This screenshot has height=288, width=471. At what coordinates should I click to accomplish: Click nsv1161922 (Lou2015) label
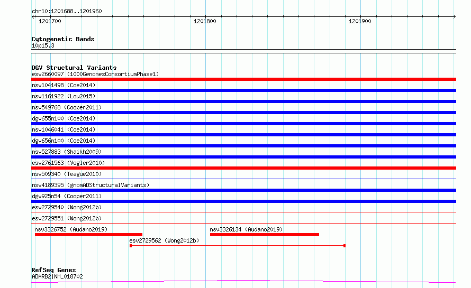click(64, 96)
